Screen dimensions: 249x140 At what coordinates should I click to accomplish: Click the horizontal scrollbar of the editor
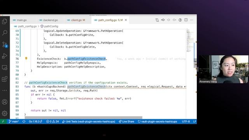[x=84, y=117]
